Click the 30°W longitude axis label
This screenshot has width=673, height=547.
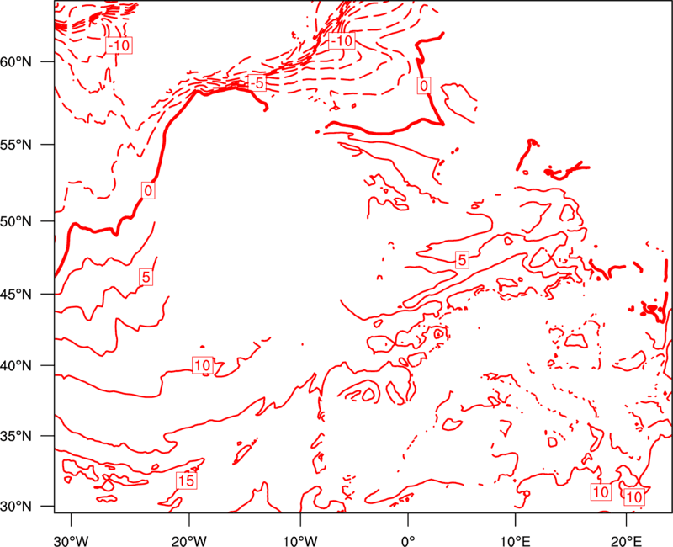point(71,541)
